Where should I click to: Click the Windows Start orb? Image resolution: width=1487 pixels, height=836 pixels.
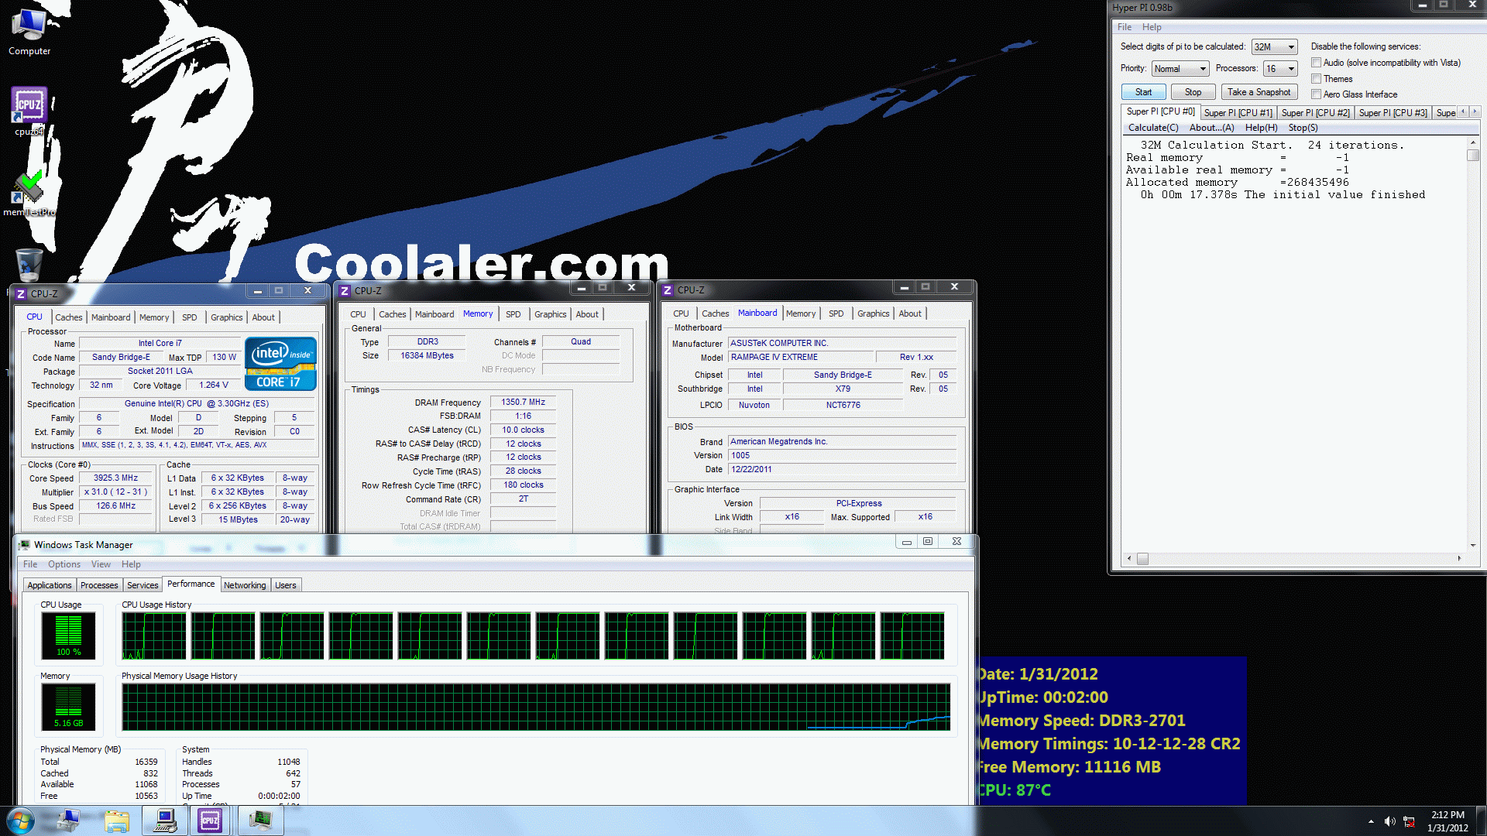(21, 821)
